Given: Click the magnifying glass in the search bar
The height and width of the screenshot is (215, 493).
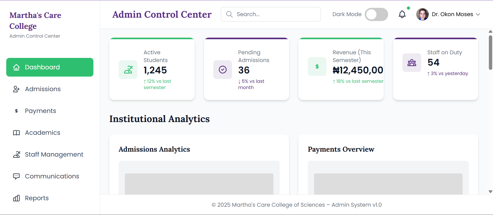Looking at the screenshot, I should pyautogui.click(x=229, y=14).
